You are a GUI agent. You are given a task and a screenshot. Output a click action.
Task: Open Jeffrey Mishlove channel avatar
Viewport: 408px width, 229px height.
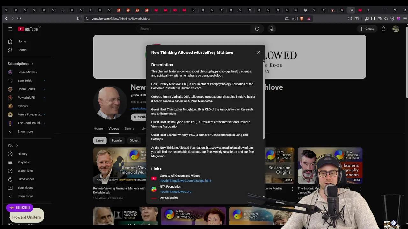[x=110, y=102]
